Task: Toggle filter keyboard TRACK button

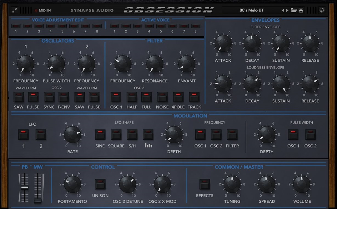Action: [194, 97]
